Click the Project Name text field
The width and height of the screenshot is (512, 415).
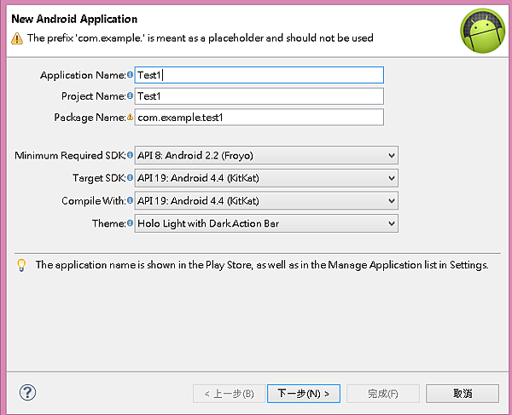coord(259,96)
